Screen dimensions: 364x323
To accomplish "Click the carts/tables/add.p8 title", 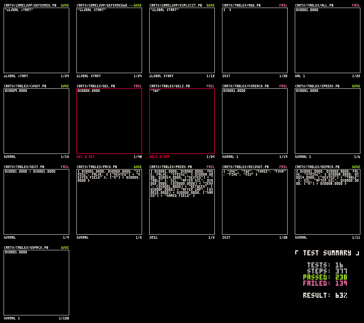I will tap(242, 6).
